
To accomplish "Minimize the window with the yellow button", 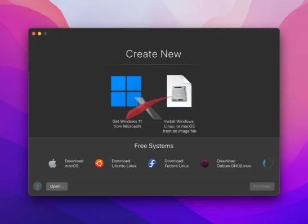I will click(x=39, y=34).
